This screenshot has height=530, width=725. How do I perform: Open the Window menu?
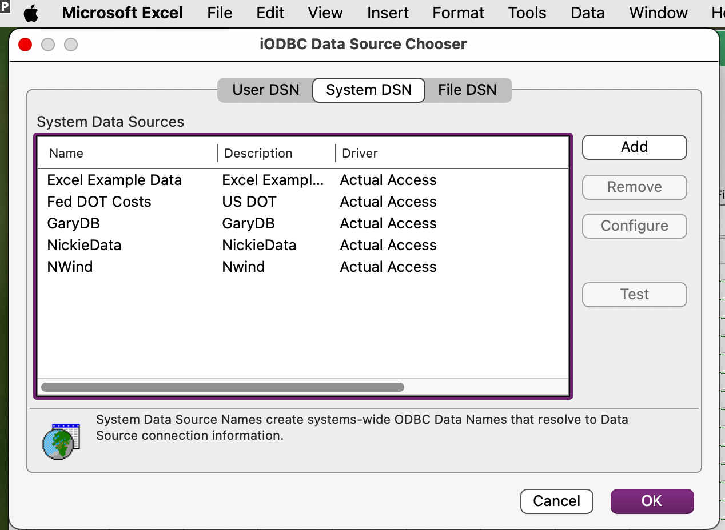658,13
